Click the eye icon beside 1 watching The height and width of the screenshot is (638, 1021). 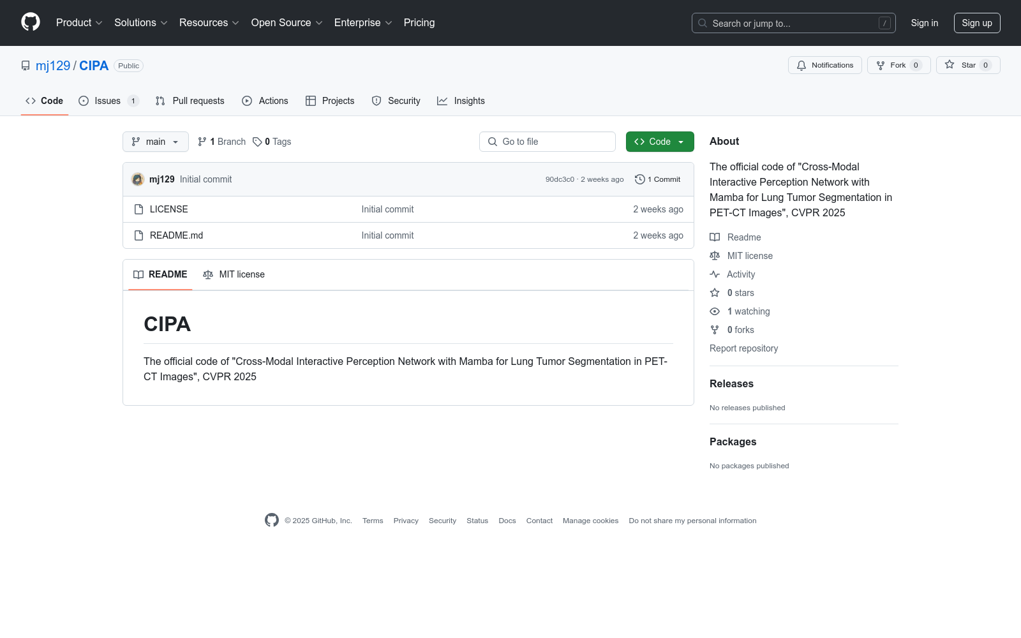point(715,311)
